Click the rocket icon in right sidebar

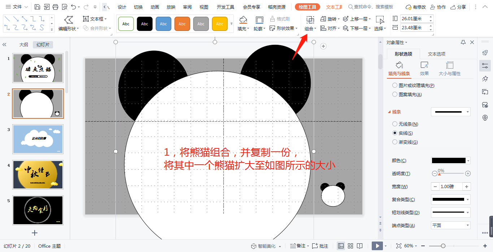point(485,53)
